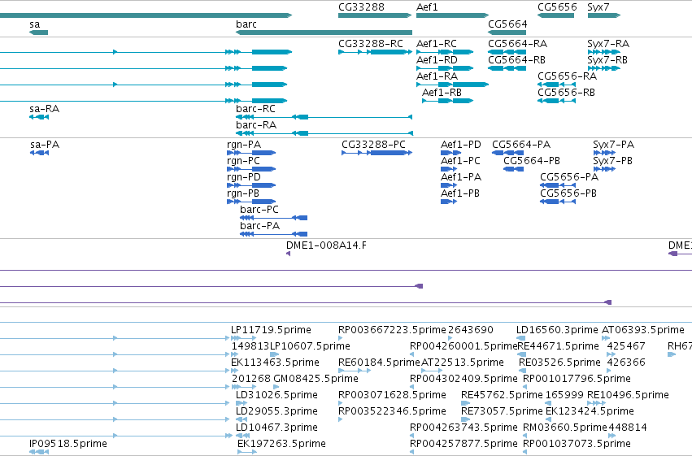Click the CG5664 gene label
This screenshot has height=456, width=692.
[507, 24]
